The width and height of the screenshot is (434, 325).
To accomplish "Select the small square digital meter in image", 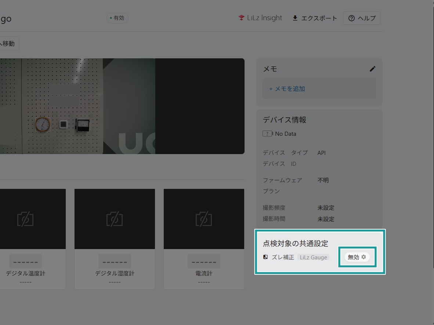I will [x=64, y=124].
